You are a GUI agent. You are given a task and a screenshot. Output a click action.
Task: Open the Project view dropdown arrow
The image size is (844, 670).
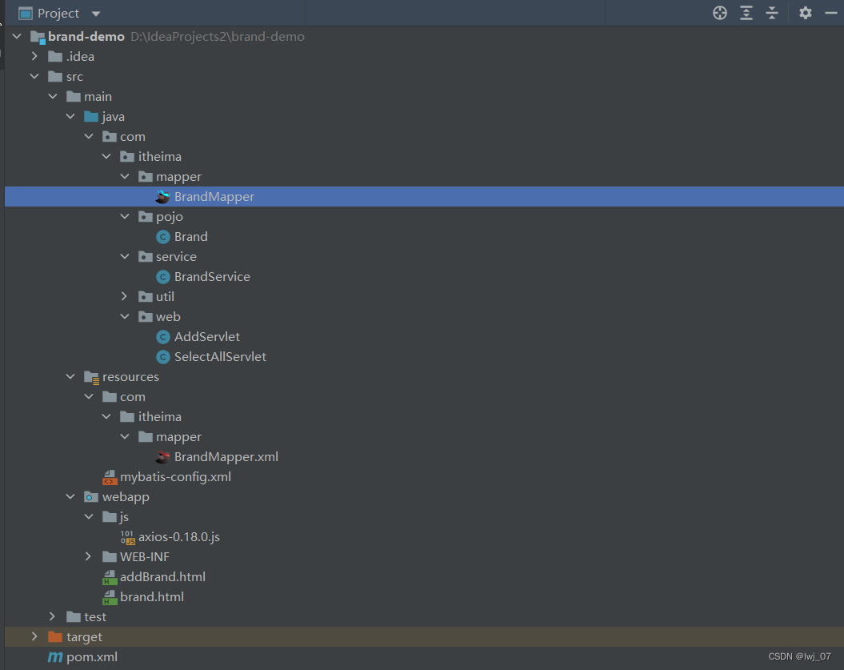pos(96,14)
